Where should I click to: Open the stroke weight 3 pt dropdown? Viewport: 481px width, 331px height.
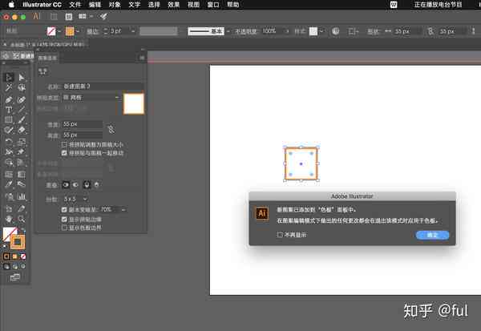point(133,31)
